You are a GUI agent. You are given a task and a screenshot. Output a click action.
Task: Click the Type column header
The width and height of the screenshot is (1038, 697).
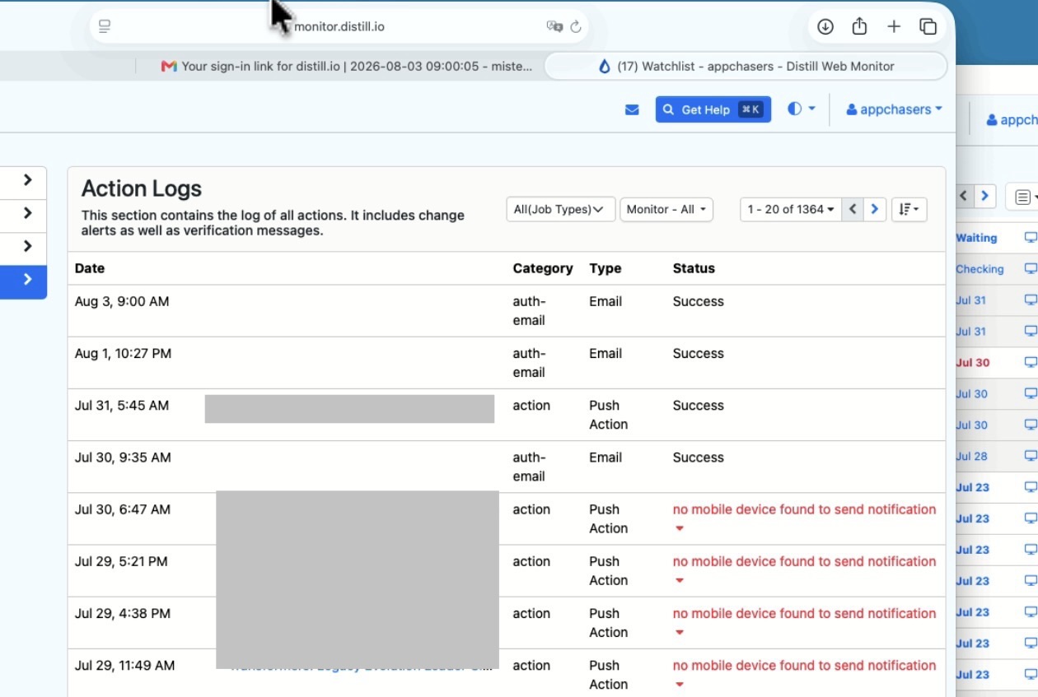605,268
